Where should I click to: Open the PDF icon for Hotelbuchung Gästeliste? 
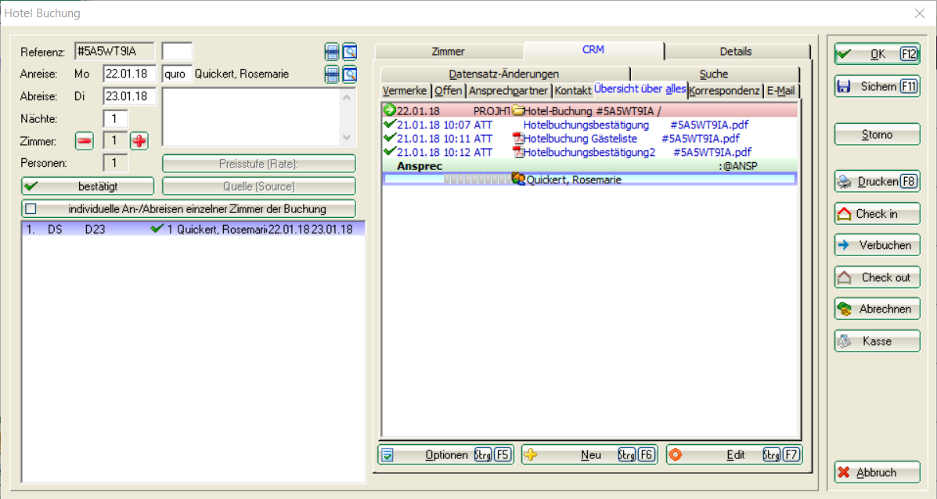(x=517, y=139)
